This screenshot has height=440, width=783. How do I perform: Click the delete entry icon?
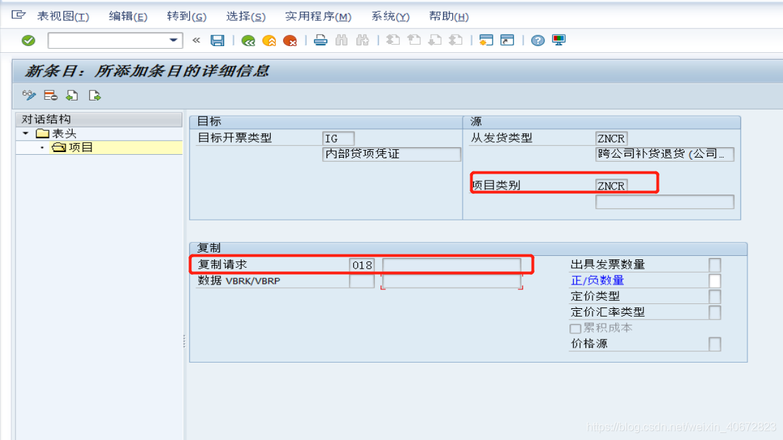(x=50, y=96)
